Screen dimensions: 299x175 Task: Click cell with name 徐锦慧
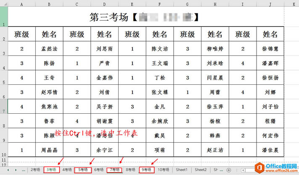[270, 49]
